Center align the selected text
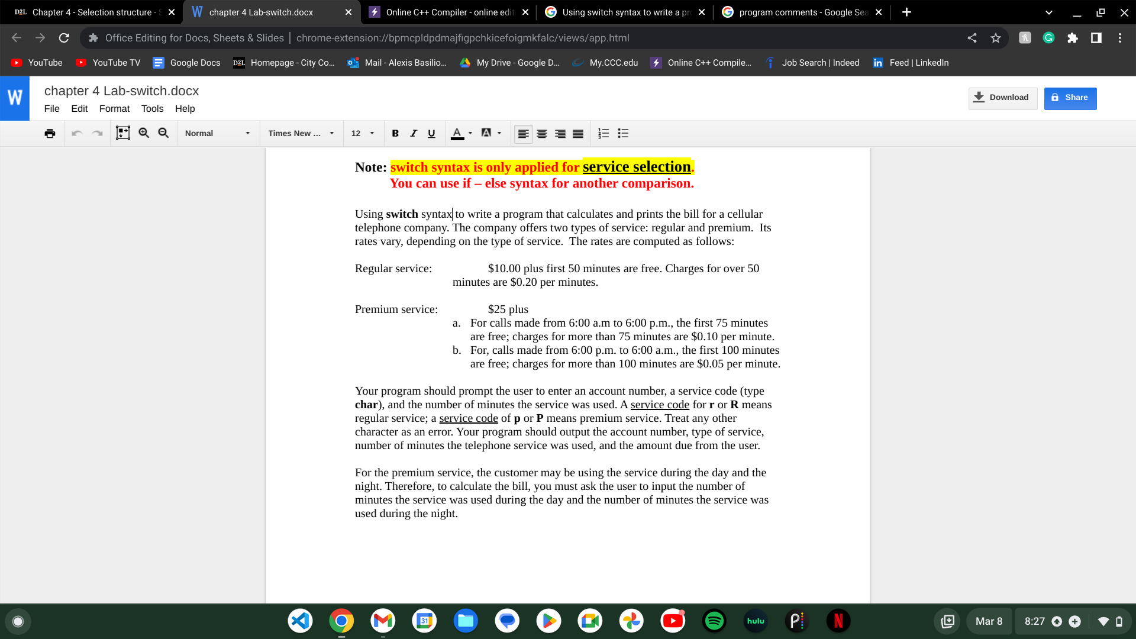 [541, 133]
